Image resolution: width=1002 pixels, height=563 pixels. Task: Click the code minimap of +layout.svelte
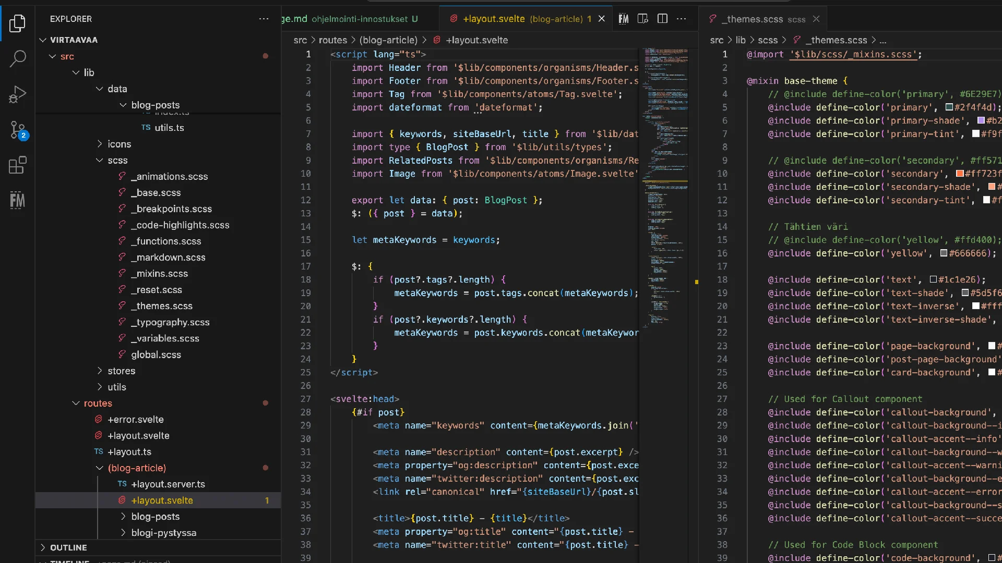[665, 182]
